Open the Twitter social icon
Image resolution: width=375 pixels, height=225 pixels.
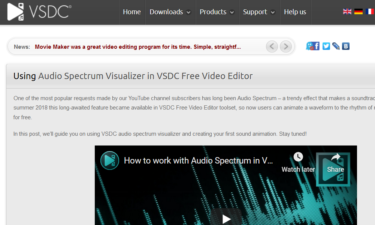[x=326, y=46]
